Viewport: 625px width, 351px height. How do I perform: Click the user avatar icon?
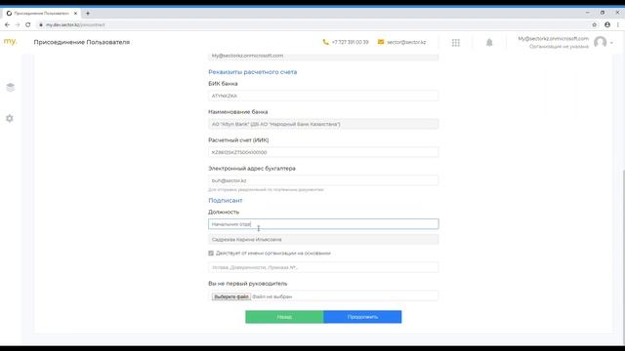pyautogui.click(x=600, y=42)
